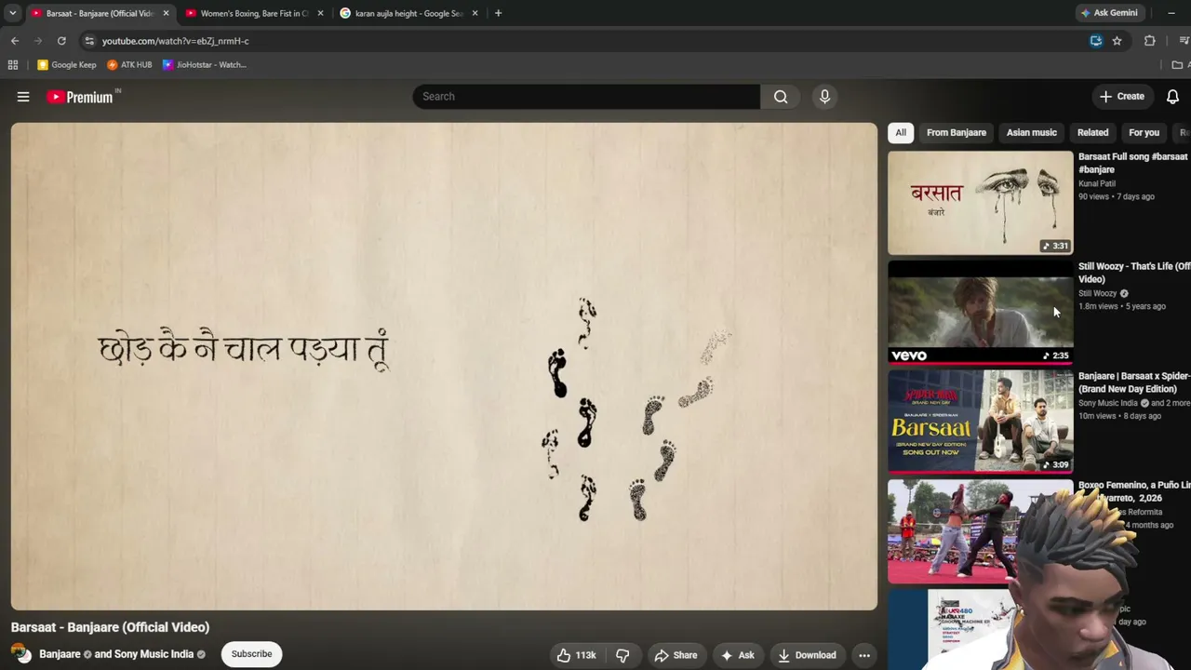The height and width of the screenshot is (670, 1191).
Task: Click "Sony Music India" in sidebar suggestions
Action: click(x=1108, y=403)
